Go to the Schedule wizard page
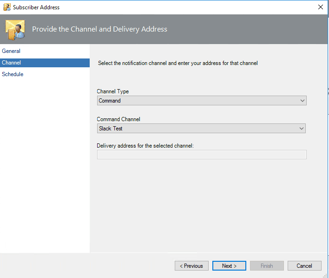 click(x=13, y=74)
